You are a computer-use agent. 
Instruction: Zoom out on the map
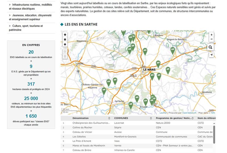tap(211, 40)
